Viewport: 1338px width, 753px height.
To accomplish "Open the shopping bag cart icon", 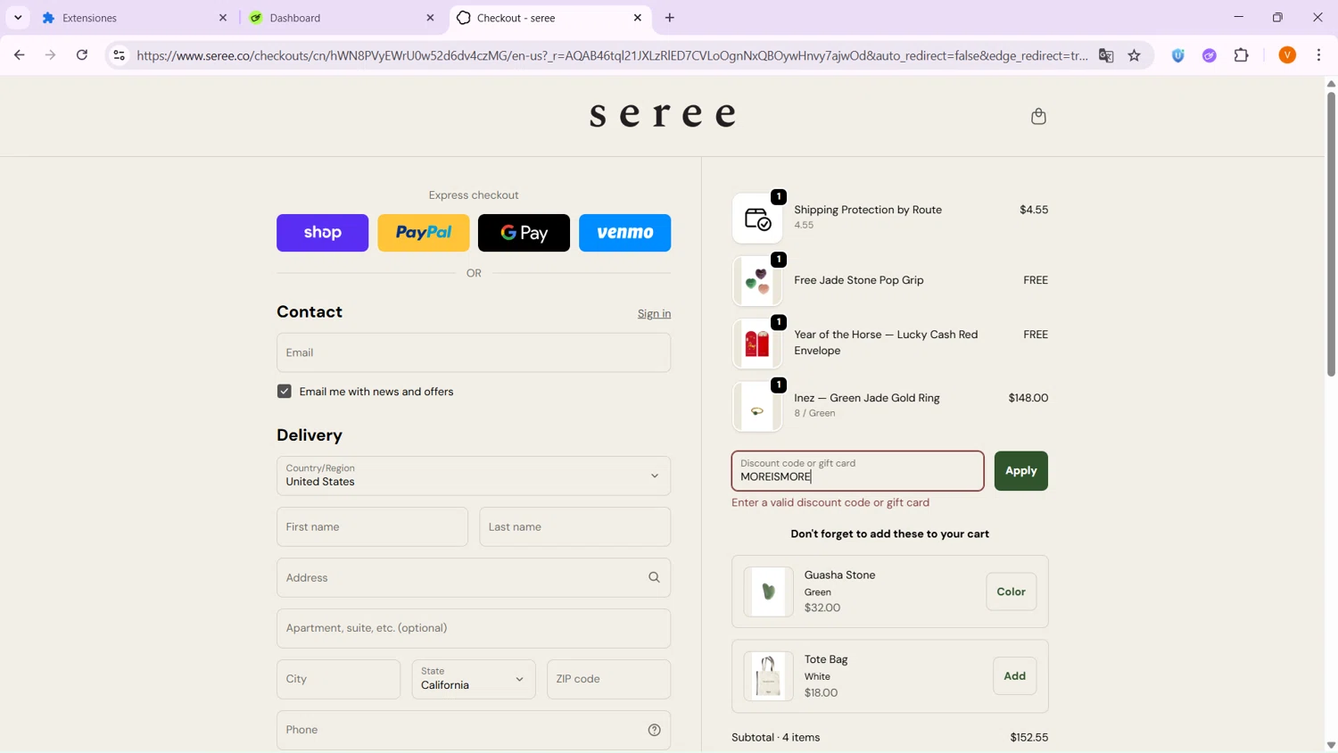I will point(1038,116).
